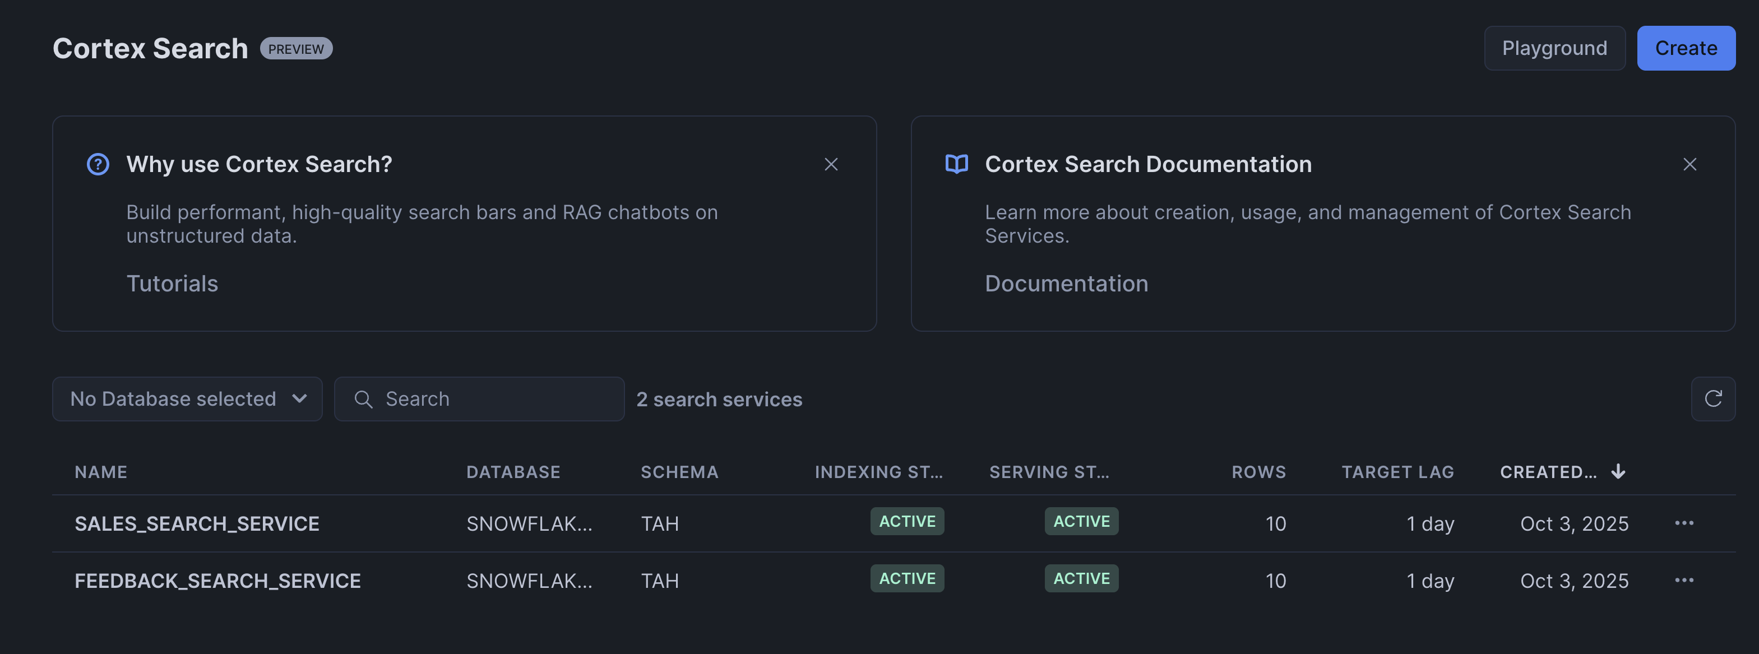
Task: Sort by the Rows column header
Action: coord(1258,472)
